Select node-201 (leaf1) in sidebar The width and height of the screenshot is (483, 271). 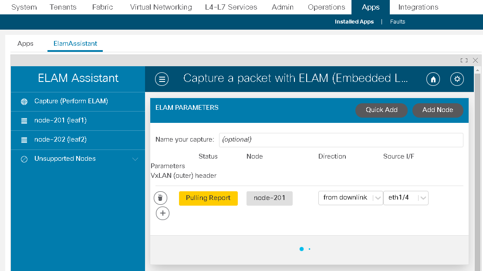(78, 121)
